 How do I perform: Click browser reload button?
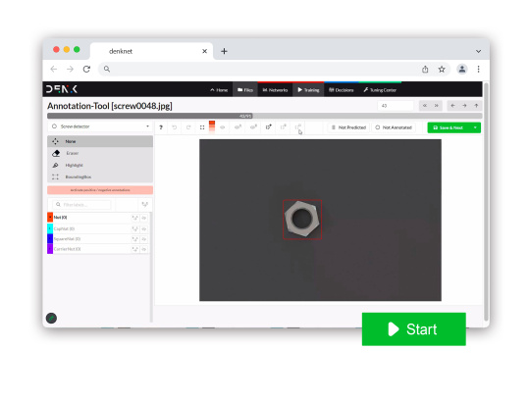86,70
